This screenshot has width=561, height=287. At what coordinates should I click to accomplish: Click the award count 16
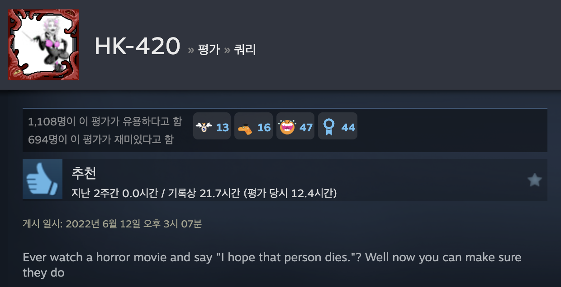tap(264, 128)
